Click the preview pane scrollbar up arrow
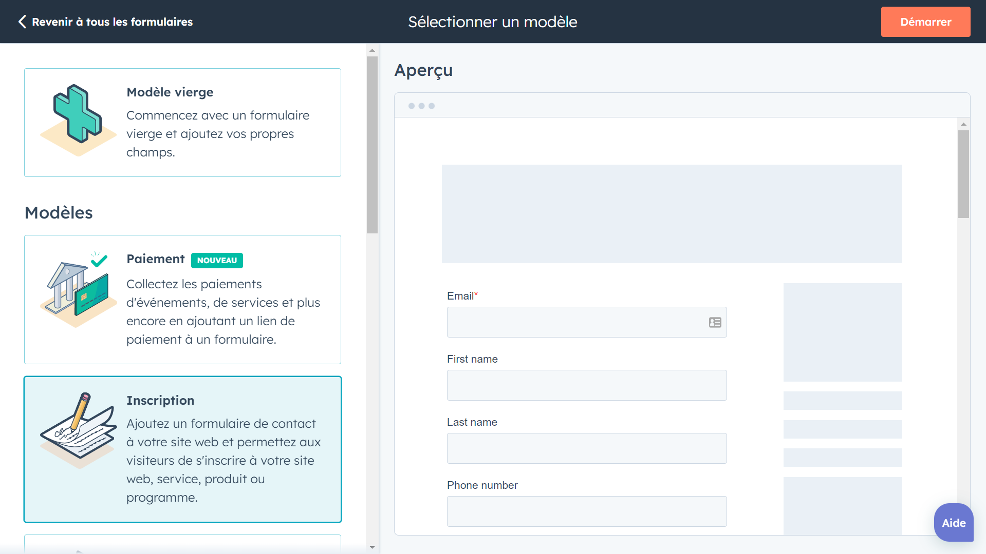986x554 pixels. pos(963,124)
